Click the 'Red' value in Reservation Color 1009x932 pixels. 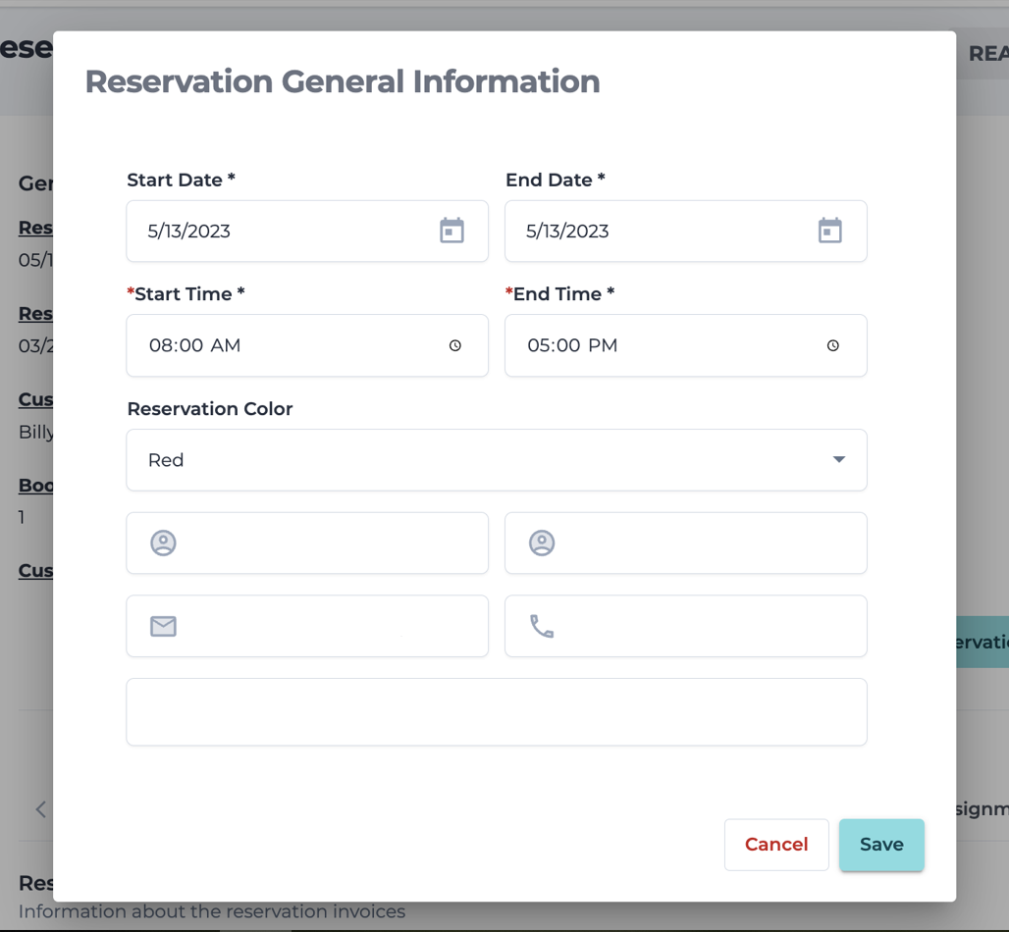pyautogui.click(x=166, y=460)
